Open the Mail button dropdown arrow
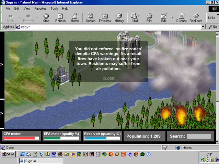Viewport: 219px width, 164px height. 138,16
